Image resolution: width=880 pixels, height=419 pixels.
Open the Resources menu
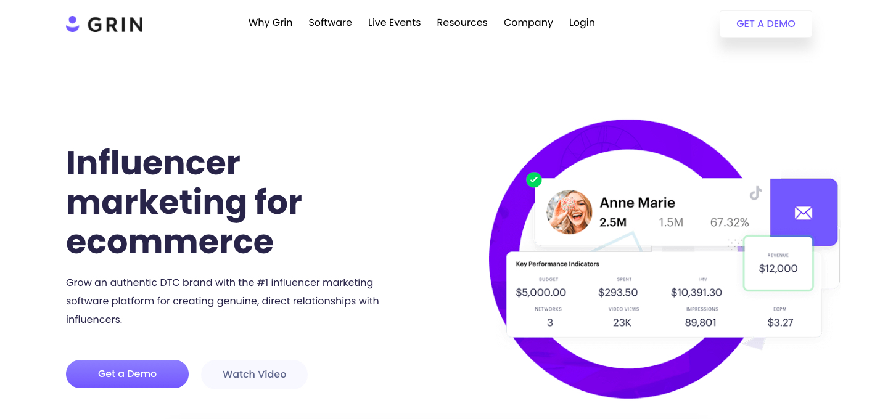(x=462, y=23)
